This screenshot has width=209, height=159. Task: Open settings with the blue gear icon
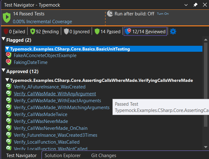pos(173,31)
